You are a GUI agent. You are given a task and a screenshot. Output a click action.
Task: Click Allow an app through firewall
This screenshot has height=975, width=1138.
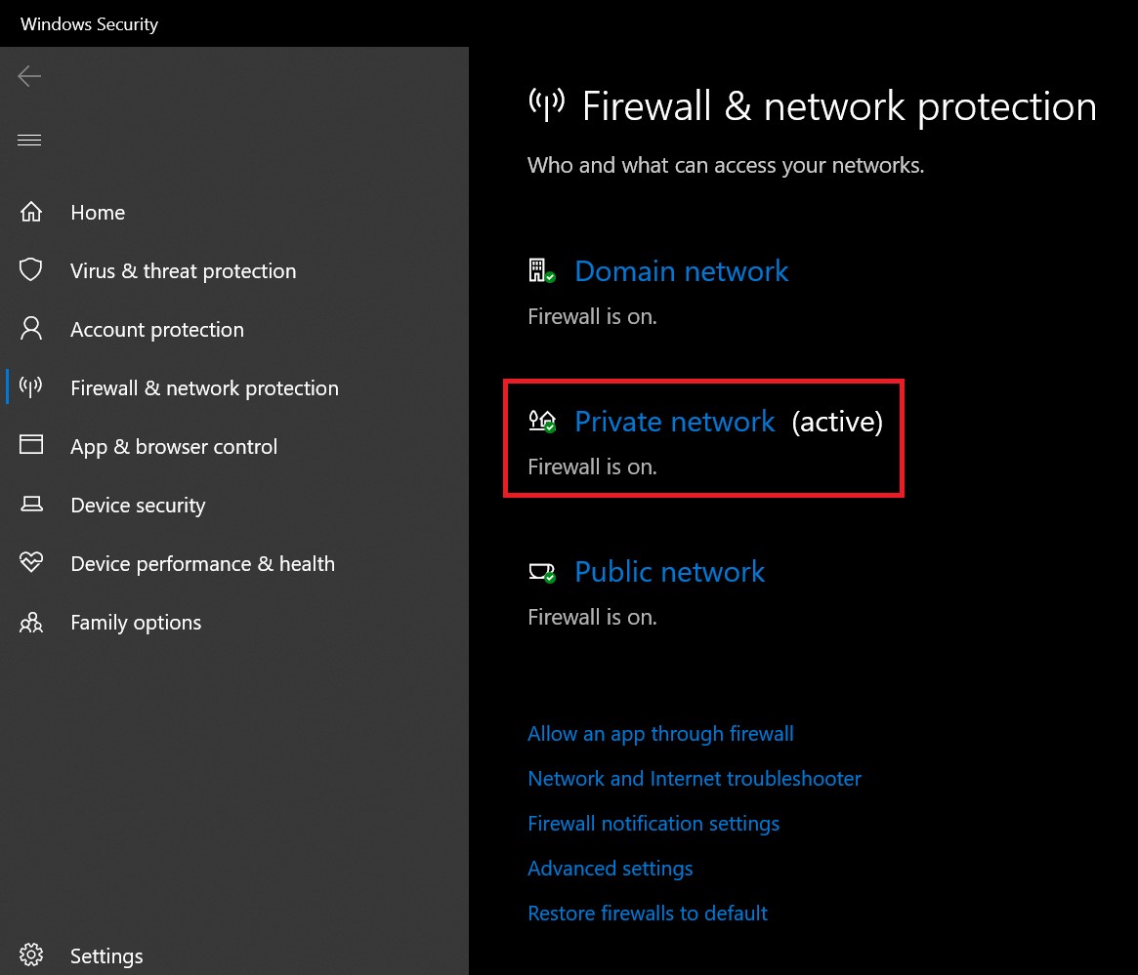point(660,734)
